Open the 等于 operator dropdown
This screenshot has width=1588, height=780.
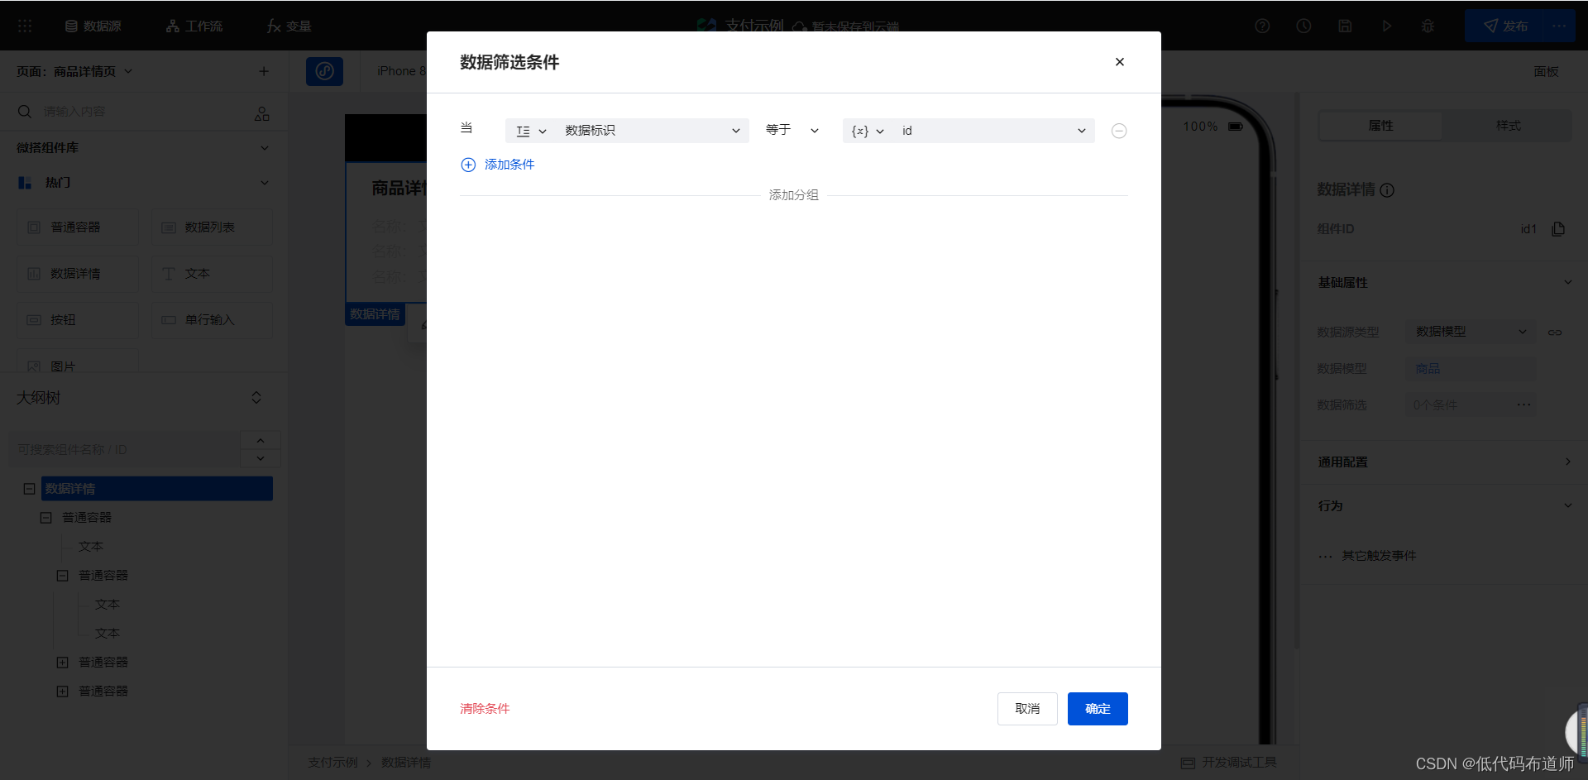point(792,130)
